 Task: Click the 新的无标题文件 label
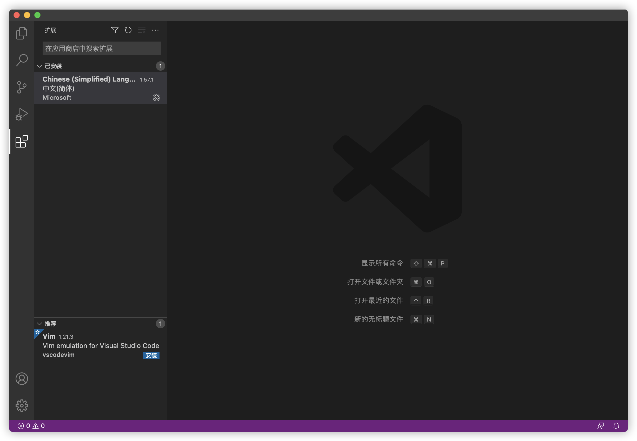pyautogui.click(x=379, y=319)
